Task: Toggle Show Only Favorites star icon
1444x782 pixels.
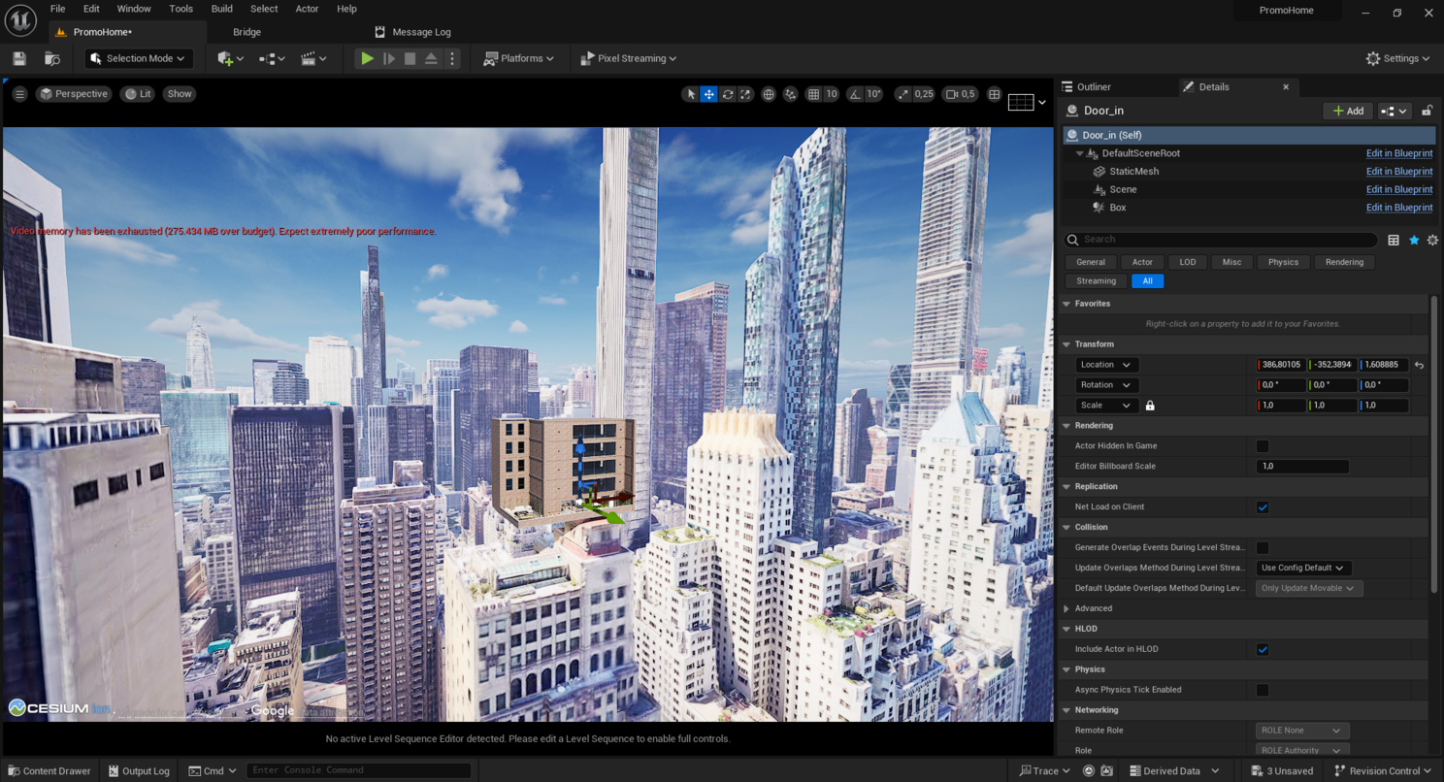Action: click(1414, 240)
